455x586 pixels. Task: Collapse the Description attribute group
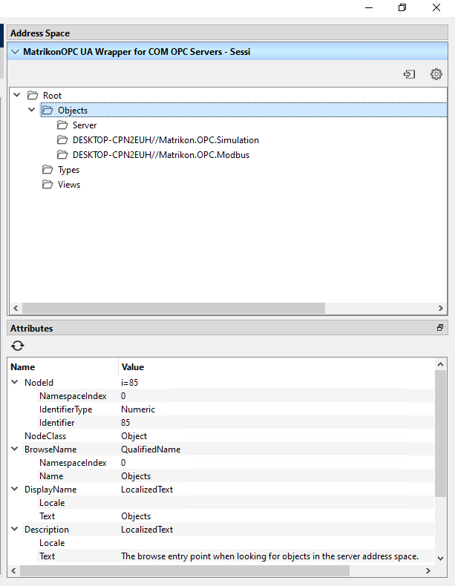[15, 529]
